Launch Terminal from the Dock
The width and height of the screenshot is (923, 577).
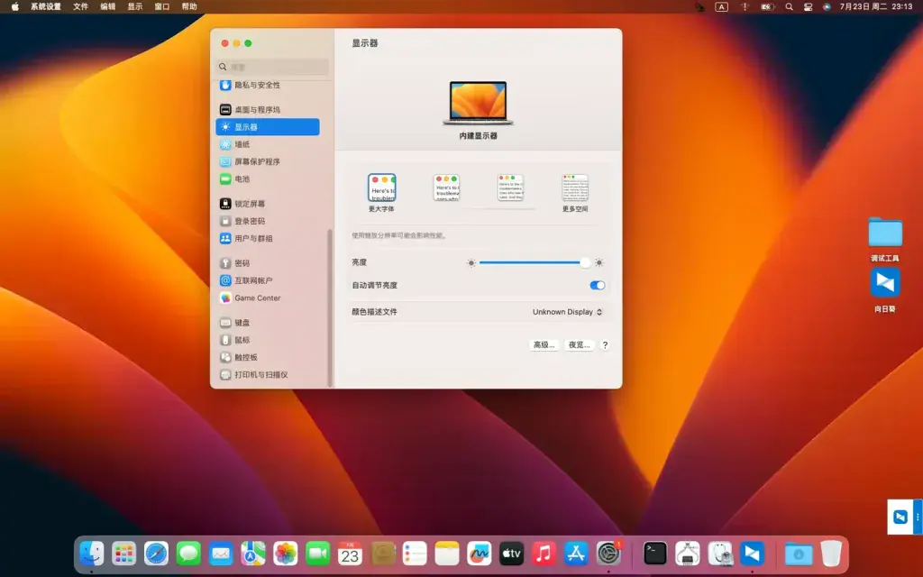tap(655, 554)
